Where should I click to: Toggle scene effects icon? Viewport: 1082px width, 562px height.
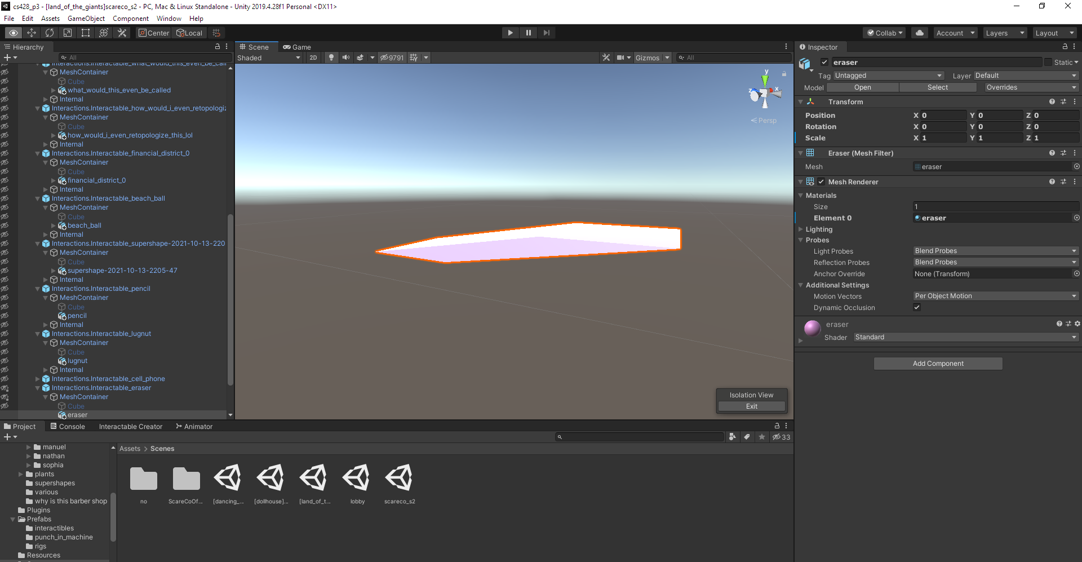[360, 57]
